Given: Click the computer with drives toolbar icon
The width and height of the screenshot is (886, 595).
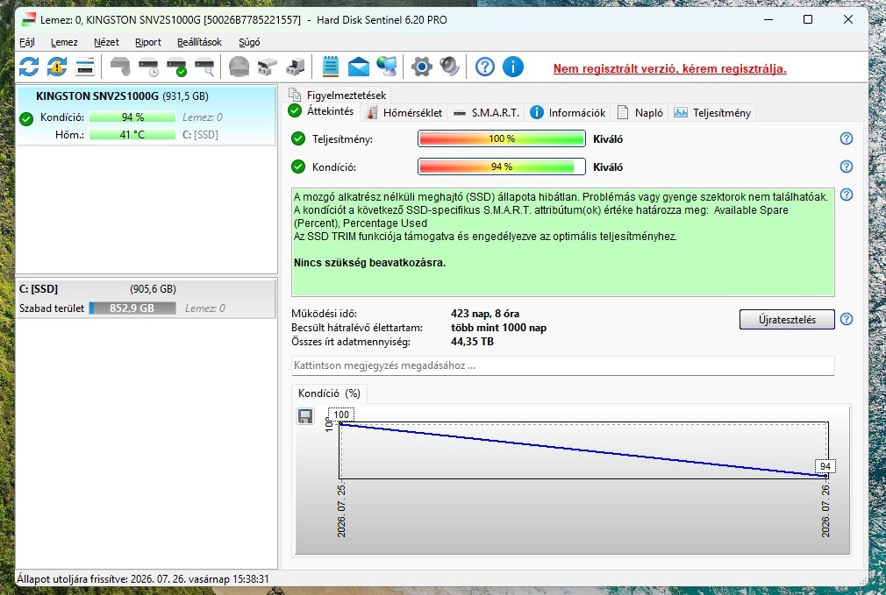Looking at the screenshot, I should click(x=295, y=67).
